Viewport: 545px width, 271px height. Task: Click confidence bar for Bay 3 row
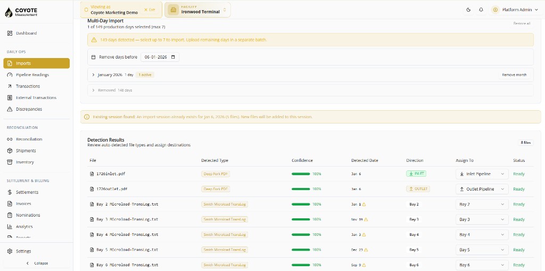point(301,219)
